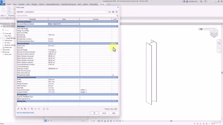Switch to the Add-Ins ribbon tab
The width and height of the screenshot is (223, 125).
click(x=41, y=4)
